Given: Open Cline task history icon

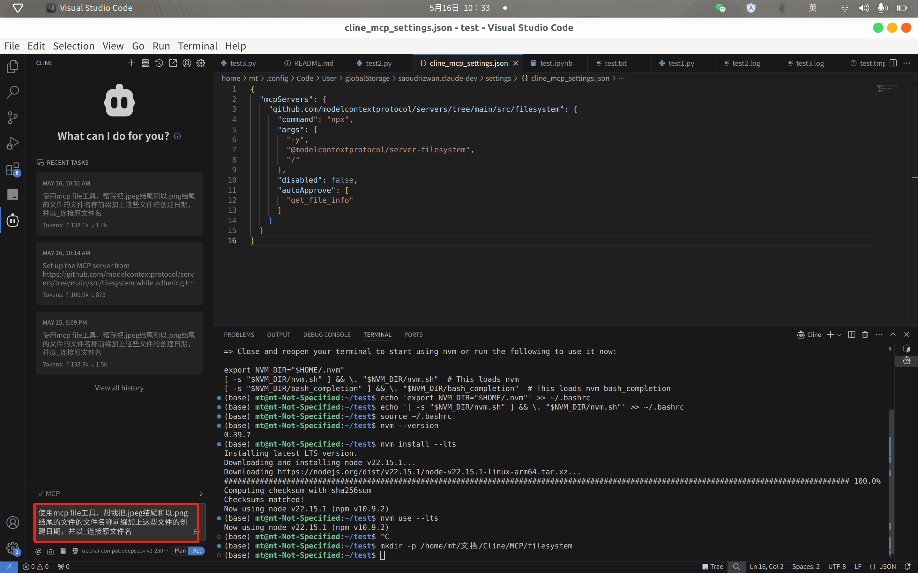Looking at the screenshot, I should tap(159, 63).
